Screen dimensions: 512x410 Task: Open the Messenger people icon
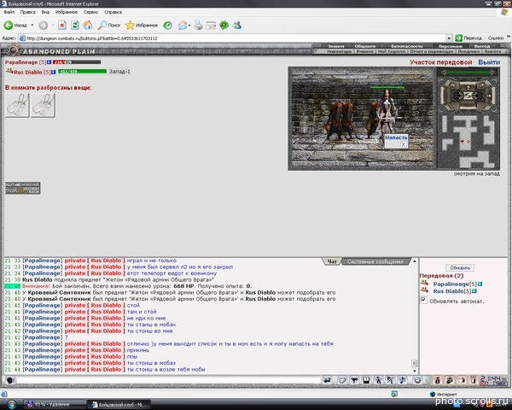[237, 25]
